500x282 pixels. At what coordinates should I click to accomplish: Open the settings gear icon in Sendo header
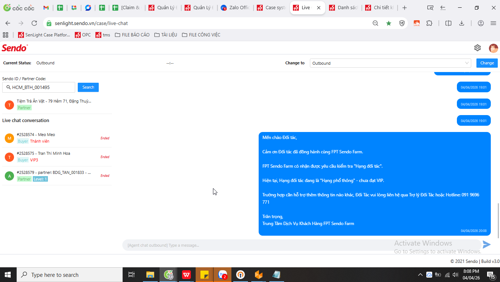478,48
